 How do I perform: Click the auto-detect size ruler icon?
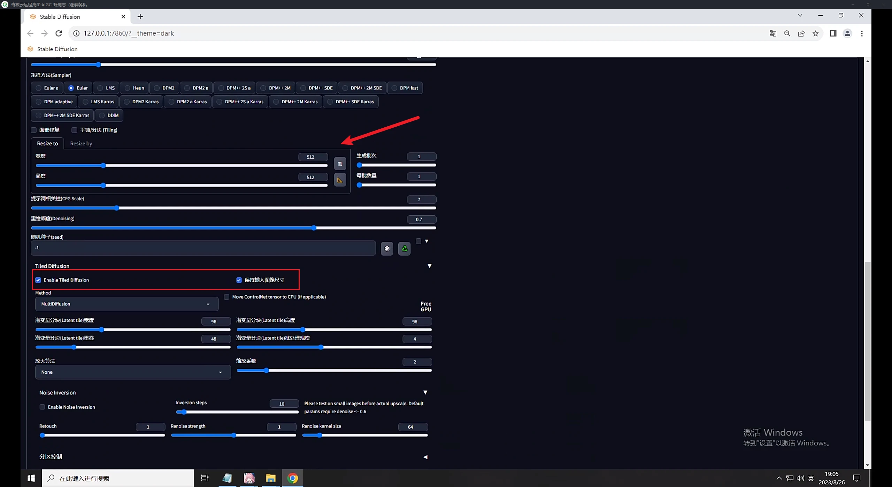coord(340,180)
